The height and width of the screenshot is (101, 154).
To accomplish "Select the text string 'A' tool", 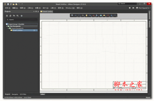I will click(111, 15).
